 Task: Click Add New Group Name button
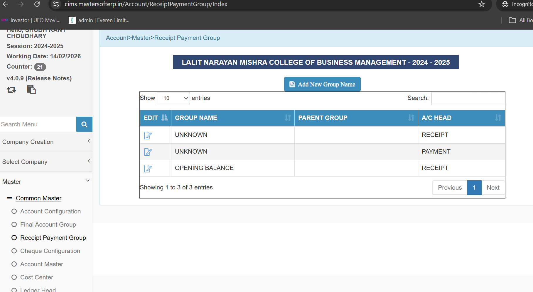(322, 84)
